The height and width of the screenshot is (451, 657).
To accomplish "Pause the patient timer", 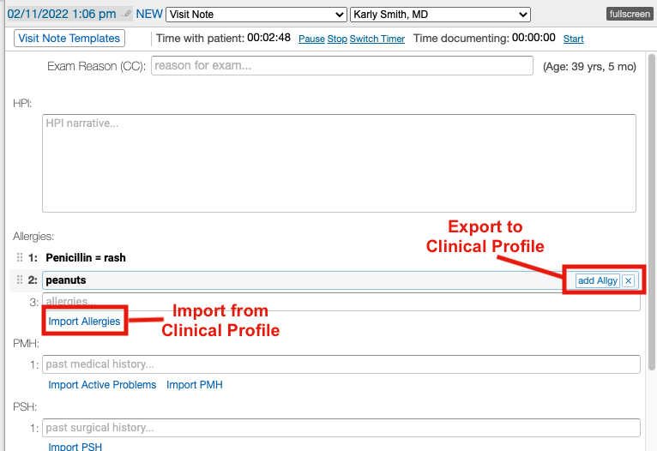I will 311,39.
